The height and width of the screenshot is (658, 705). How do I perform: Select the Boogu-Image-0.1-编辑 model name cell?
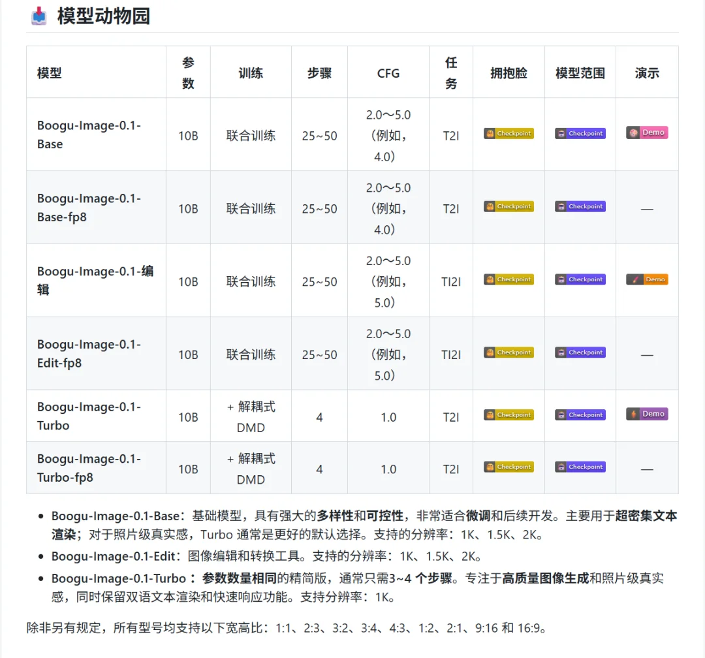pyautogui.click(x=95, y=280)
